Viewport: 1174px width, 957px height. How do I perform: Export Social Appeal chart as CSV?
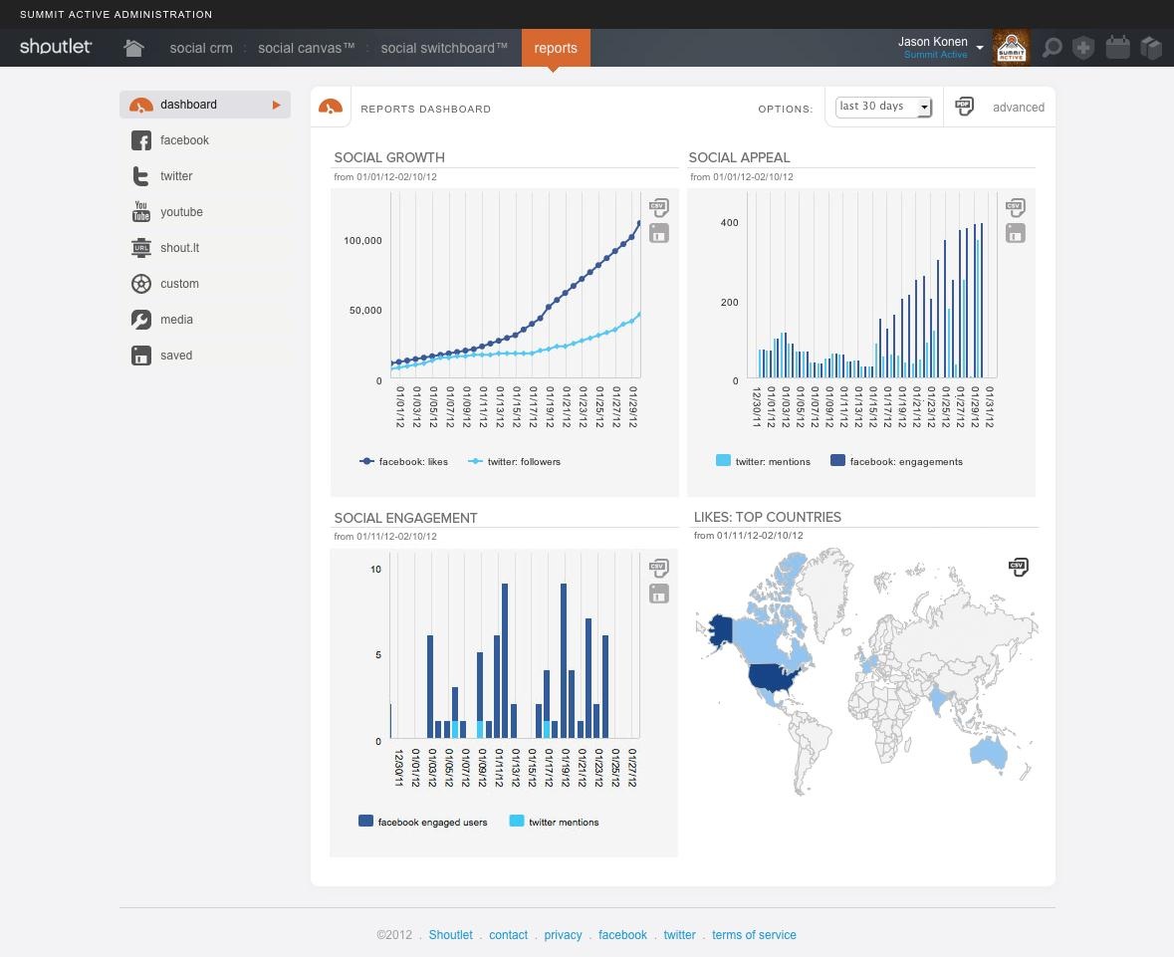[x=1016, y=207]
